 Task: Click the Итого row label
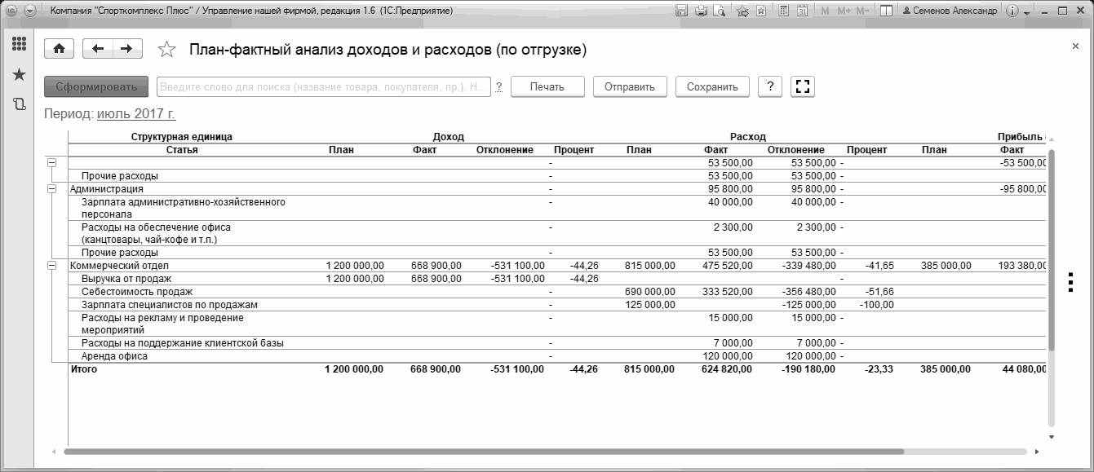(84, 369)
